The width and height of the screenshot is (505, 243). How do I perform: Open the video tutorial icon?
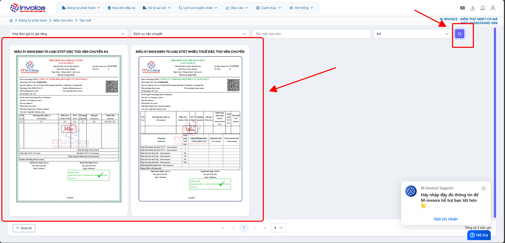tap(462, 8)
